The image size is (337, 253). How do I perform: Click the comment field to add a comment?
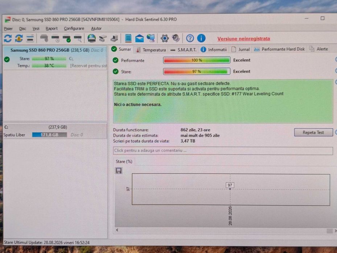223,151
